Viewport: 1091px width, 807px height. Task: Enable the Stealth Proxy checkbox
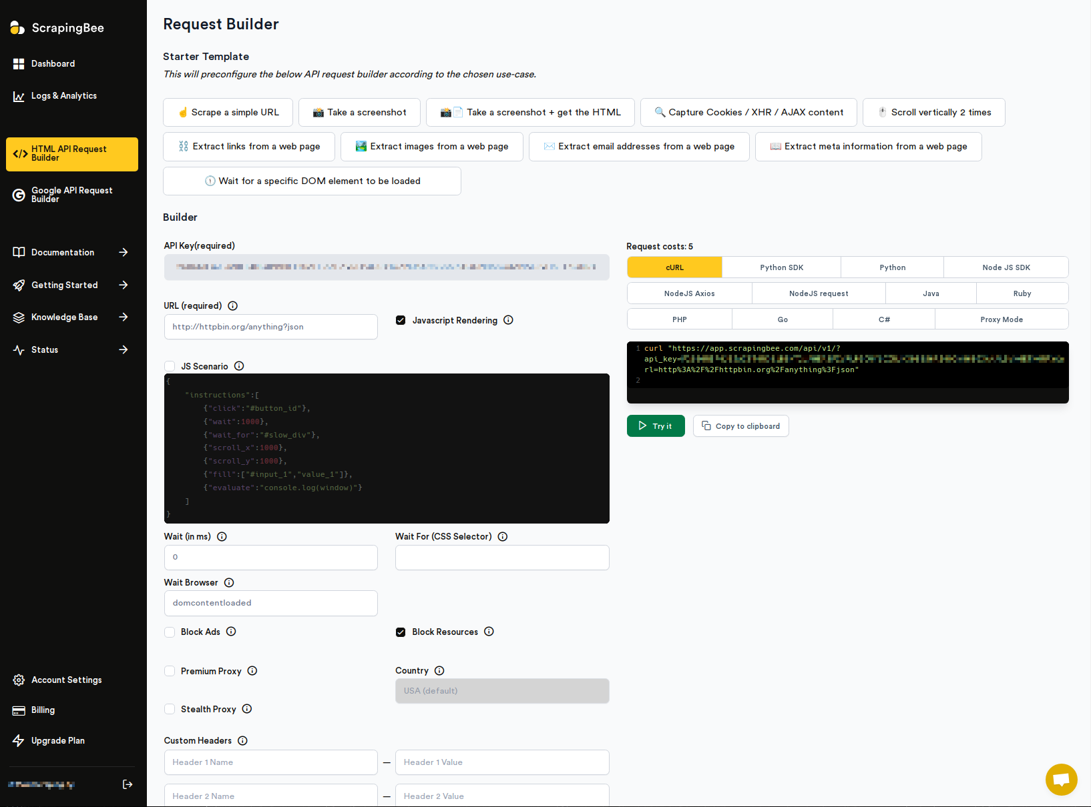coord(170,709)
